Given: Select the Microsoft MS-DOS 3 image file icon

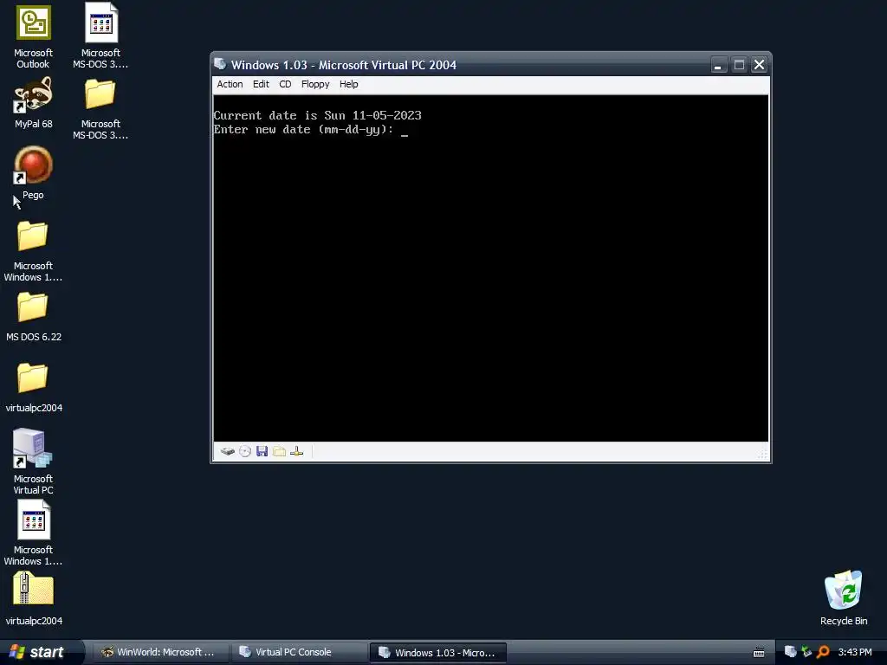Looking at the screenshot, I should (x=100, y=35).
